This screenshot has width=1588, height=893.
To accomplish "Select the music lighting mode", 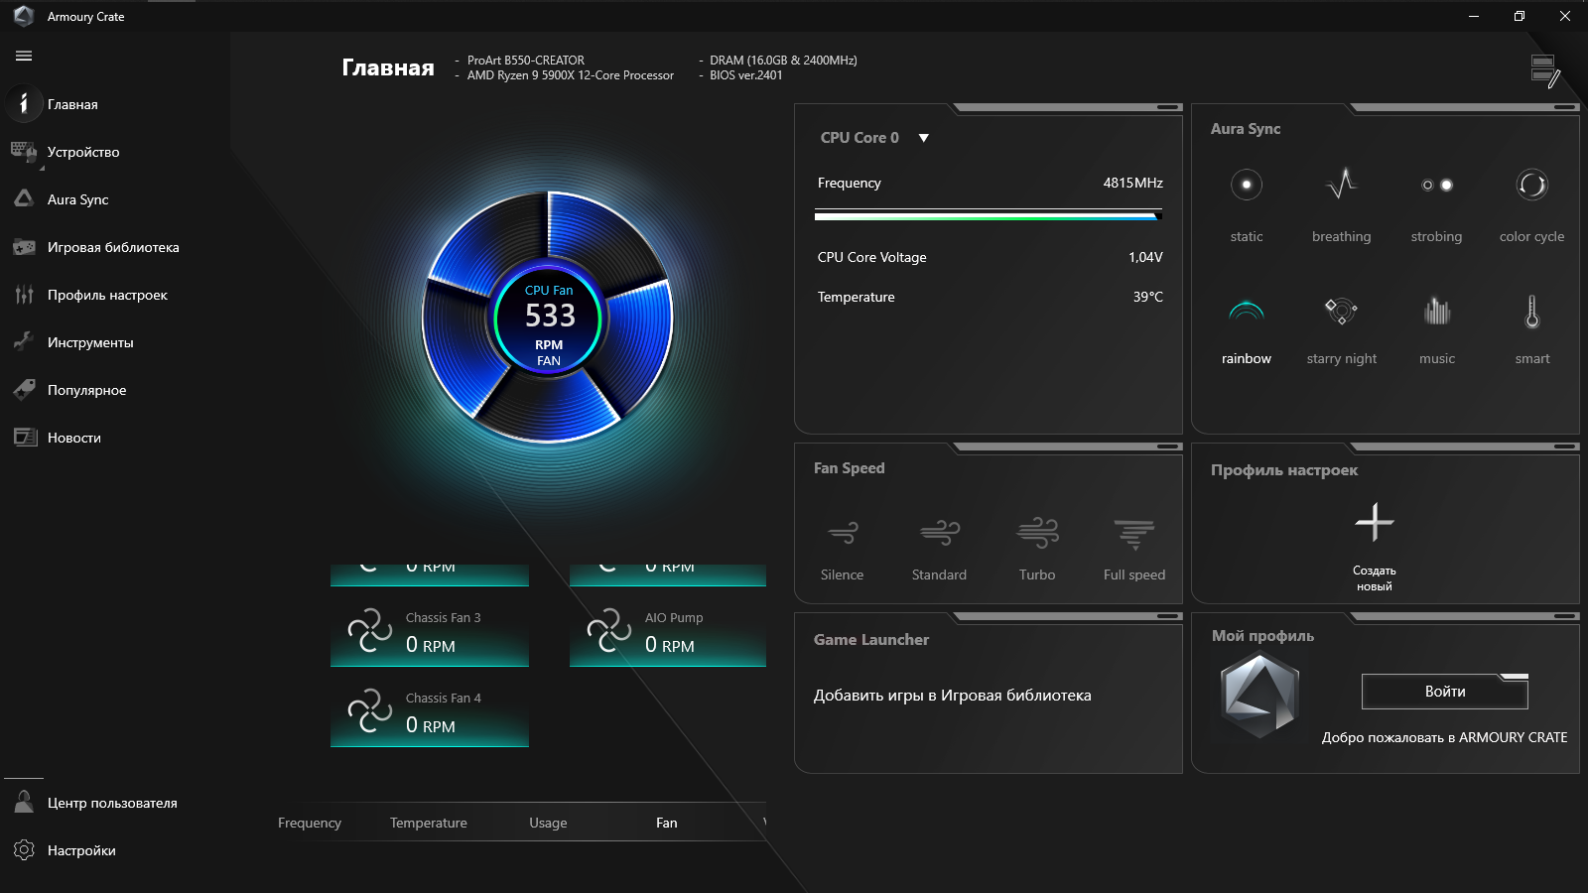I will (1436, 327).
